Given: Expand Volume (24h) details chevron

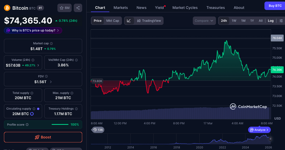Looking at the screenshot, I should pos(38,65).
